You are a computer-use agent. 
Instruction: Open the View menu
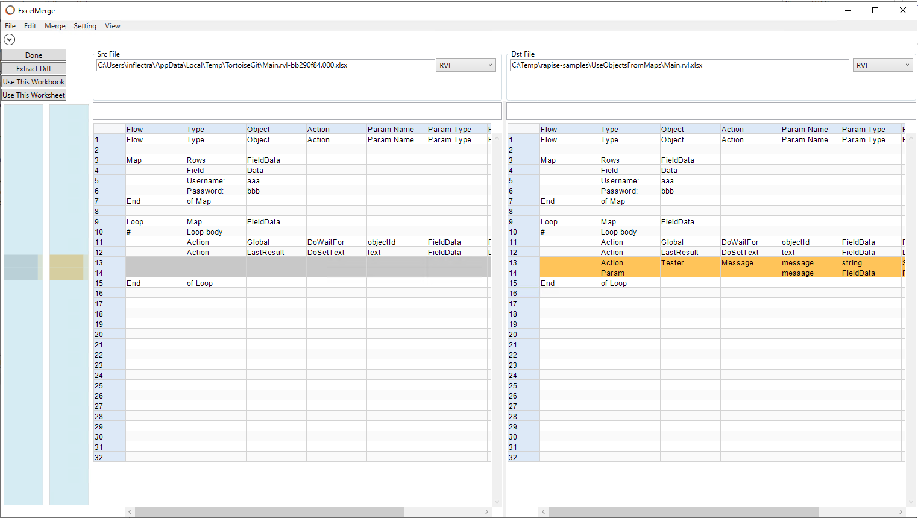tap(113, 26)
